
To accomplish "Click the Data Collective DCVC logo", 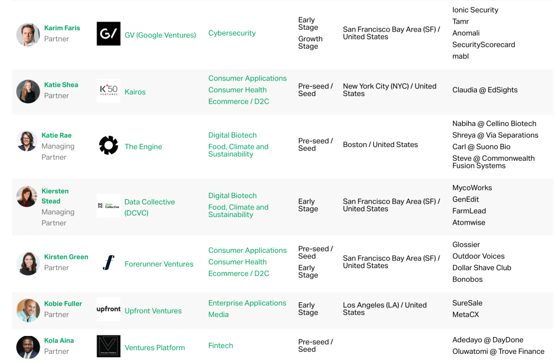I will (109, 206).
